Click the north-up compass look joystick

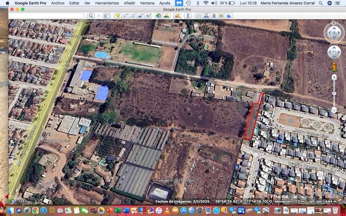coord(334,33)
